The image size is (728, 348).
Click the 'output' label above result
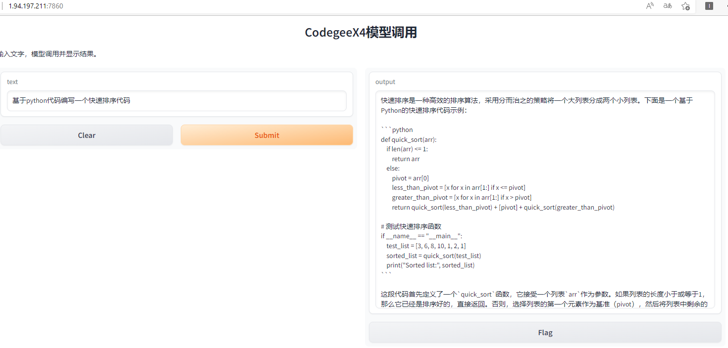click(x=385, y=82)
